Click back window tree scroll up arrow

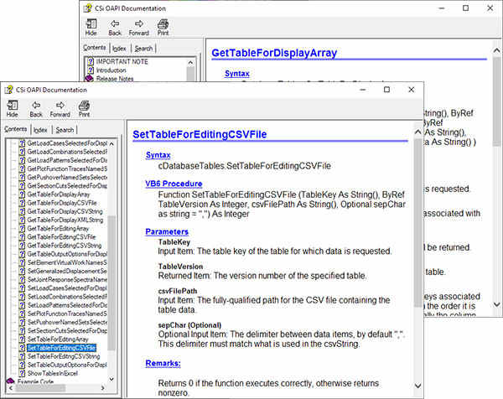pos(190,62)
